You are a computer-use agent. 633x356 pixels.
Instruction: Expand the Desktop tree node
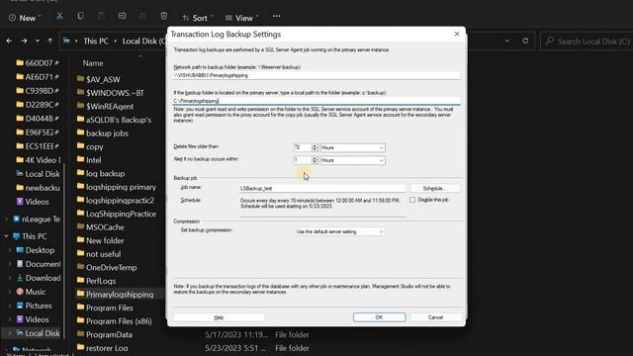coord(10,250)
